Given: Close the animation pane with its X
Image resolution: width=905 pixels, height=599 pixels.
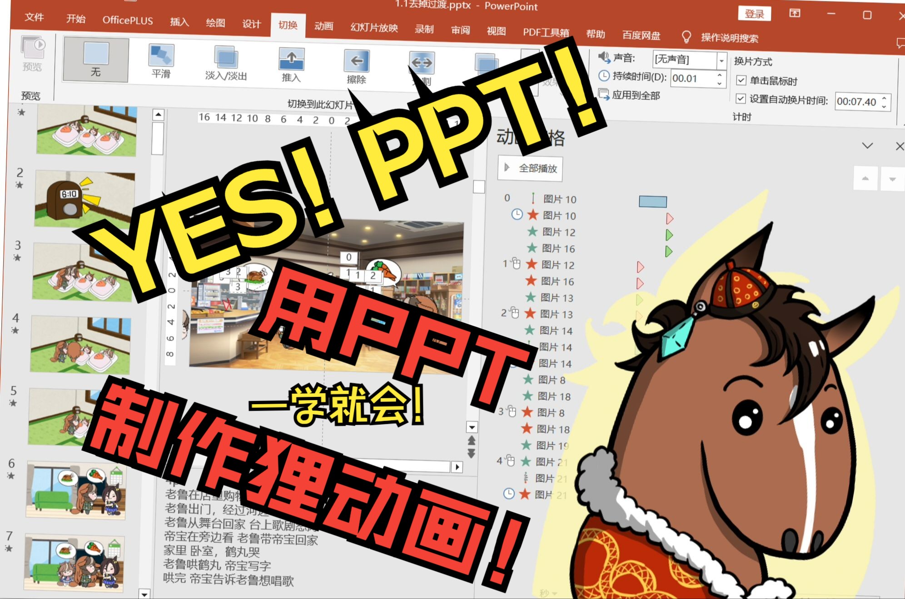Looking at the screenshot, I should coord(899,146).
